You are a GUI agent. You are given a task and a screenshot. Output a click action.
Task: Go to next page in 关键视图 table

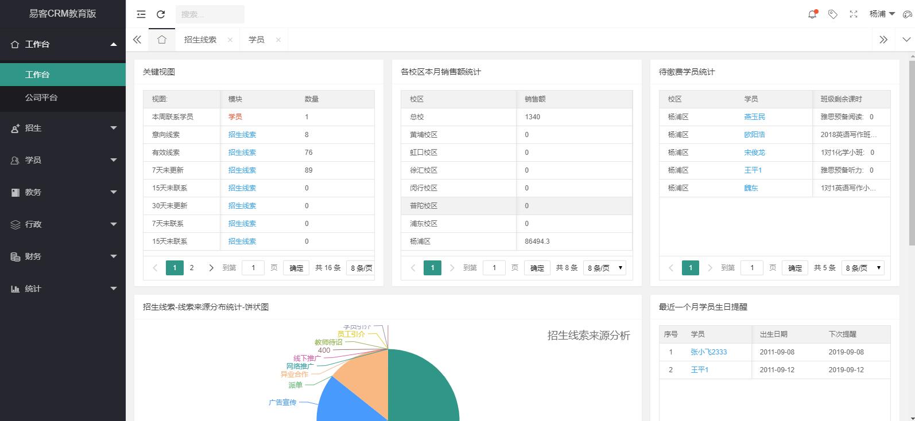[211, 268]
